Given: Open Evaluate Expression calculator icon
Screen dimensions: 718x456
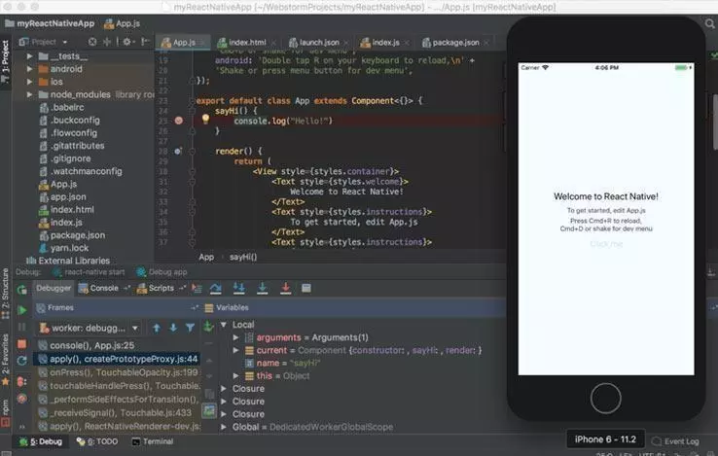Looking at the screenshot, I should point(306,288).
